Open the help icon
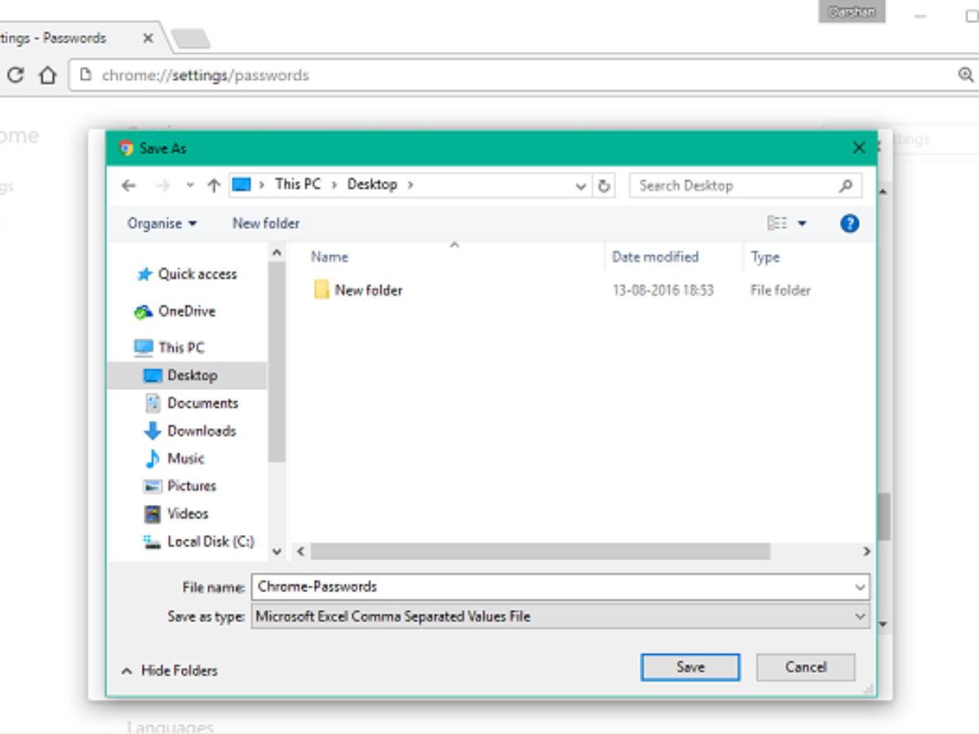This screenshot has width=979, height=734. [x=849, y=223]
